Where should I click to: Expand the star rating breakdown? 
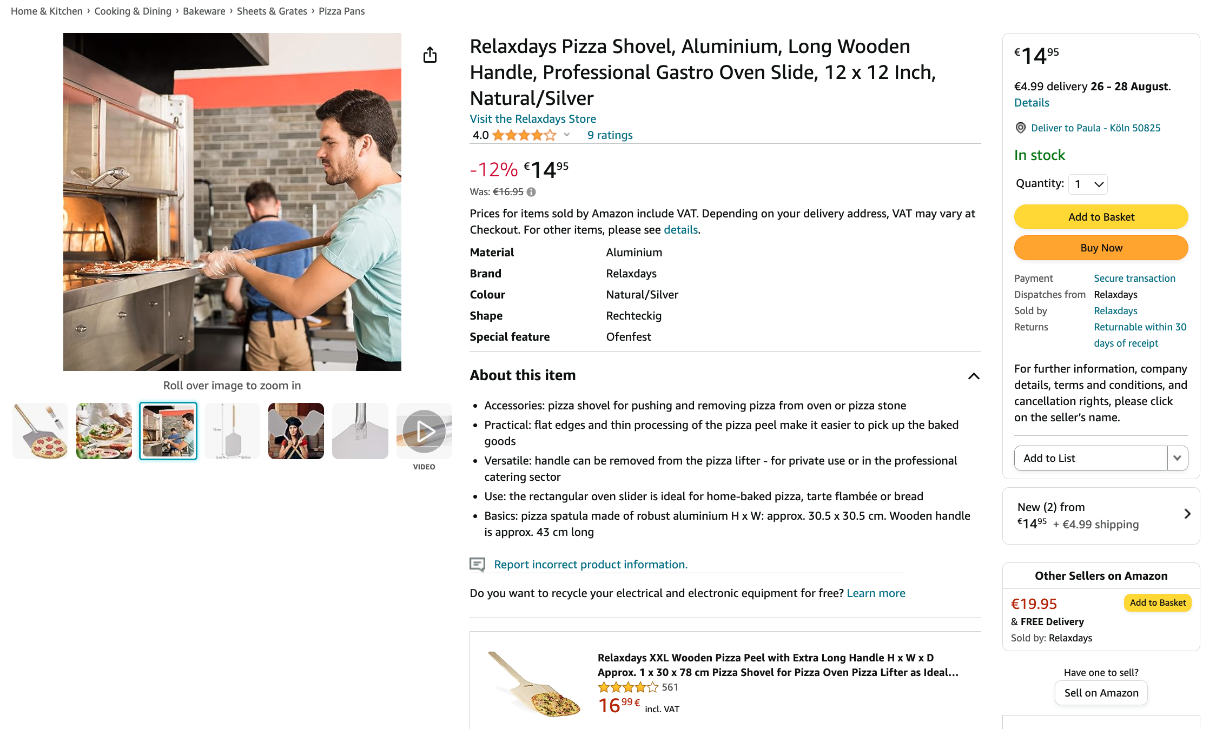566,135
